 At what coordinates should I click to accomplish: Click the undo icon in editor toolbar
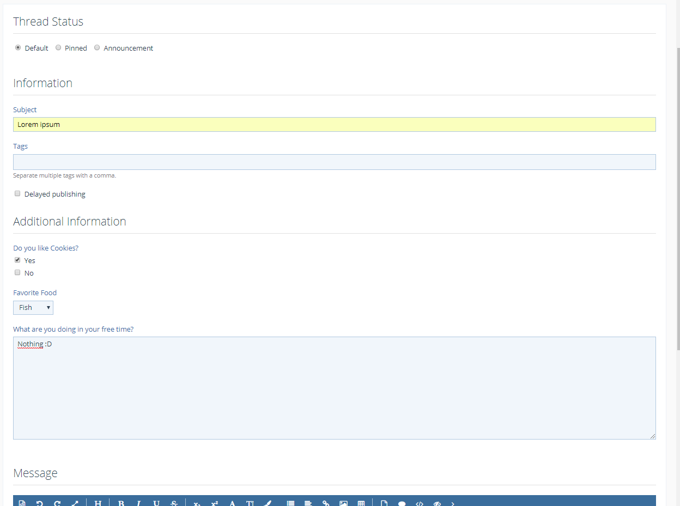tap(40, 503)
